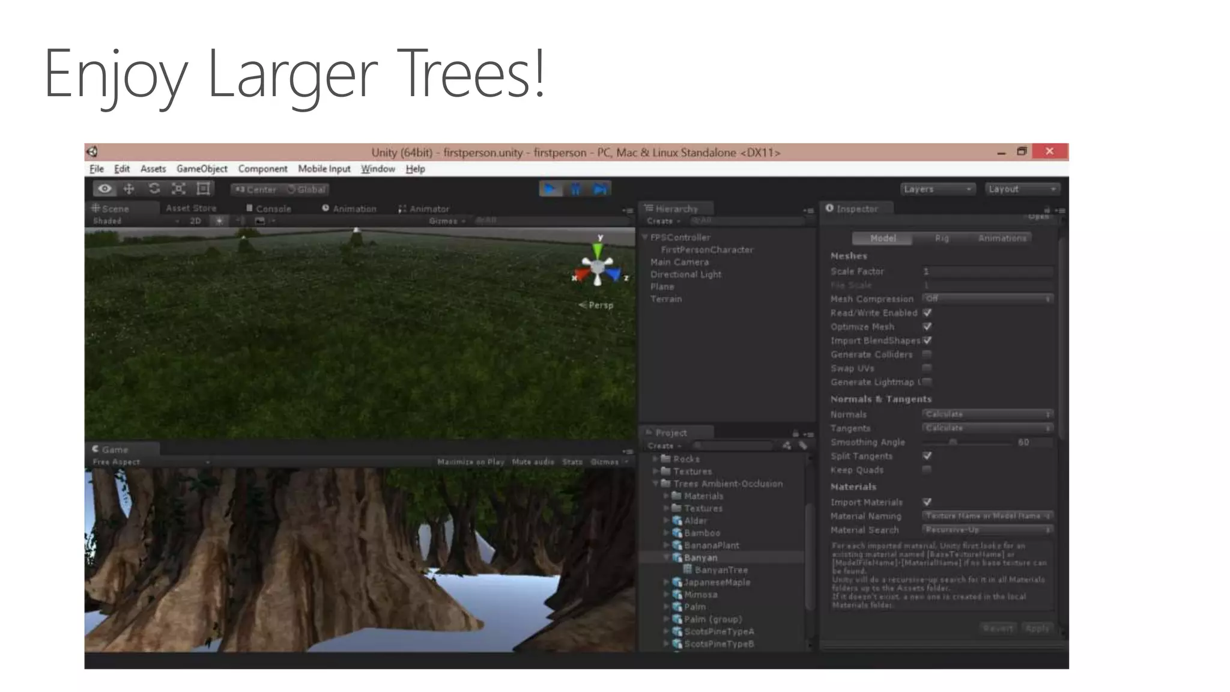This screenshot has width=1230, height=692.
Task: Click the Pause button
Action: point(575,189)
